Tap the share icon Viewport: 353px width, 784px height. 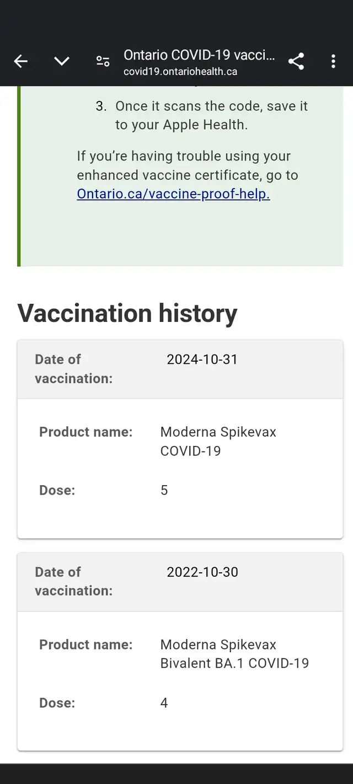coord(296,61)
